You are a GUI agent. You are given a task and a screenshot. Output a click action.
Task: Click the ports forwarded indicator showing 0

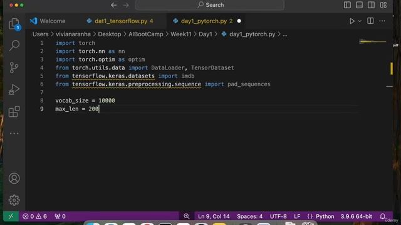pos(60,217)
